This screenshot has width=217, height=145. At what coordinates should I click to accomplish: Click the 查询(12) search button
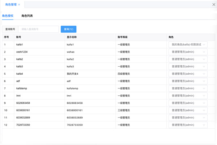(68, 29)
